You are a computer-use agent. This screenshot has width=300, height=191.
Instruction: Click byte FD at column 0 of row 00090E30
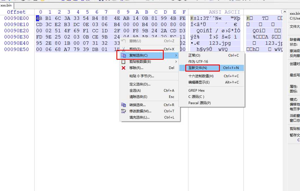click(x=39, y=37)
